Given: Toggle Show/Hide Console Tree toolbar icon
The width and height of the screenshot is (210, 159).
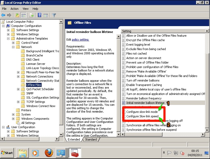Looking at the screenshot, I should [23, 15].
